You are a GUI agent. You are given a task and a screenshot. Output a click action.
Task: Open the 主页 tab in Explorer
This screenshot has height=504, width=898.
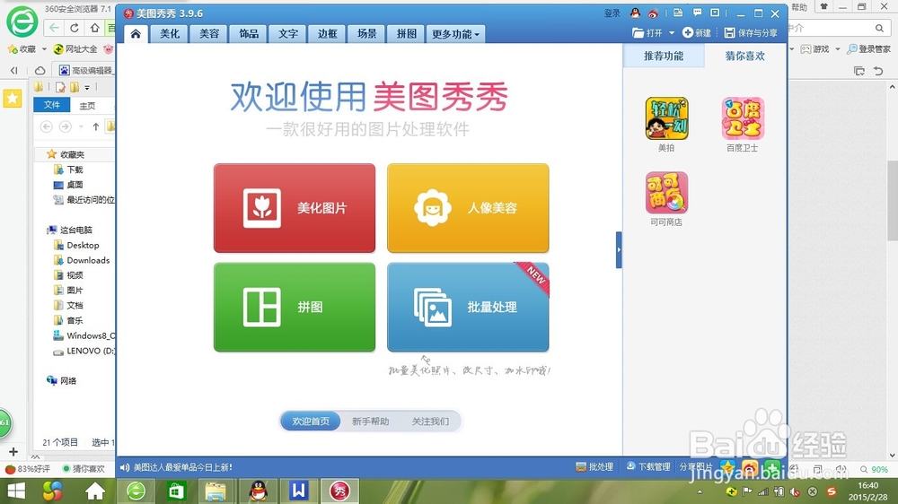(87, 105)
